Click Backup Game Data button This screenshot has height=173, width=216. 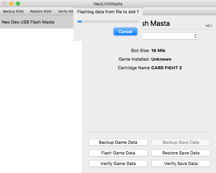(x=118, y=143)
